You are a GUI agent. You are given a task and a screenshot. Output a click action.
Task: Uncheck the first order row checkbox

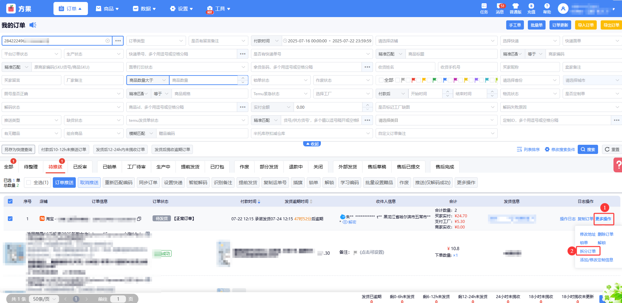click(x=10, y=219)
